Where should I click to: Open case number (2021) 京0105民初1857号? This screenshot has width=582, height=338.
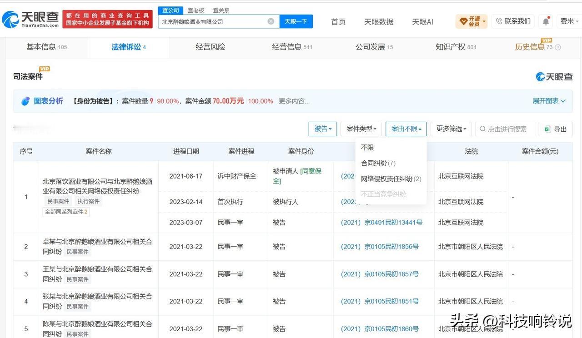[380, 274]
